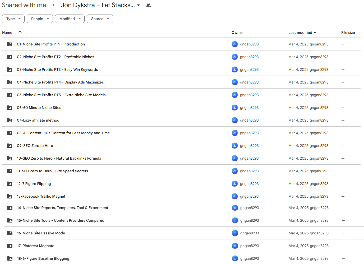Select 12-7 Figure Flipping name
This screenshot has height=264, width=364.
34,184
